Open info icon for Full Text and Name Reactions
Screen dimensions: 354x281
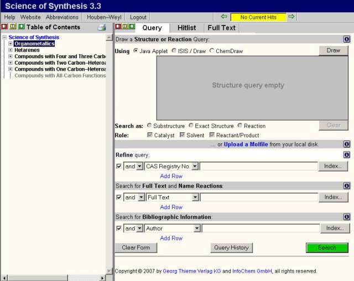coord(347,186)
